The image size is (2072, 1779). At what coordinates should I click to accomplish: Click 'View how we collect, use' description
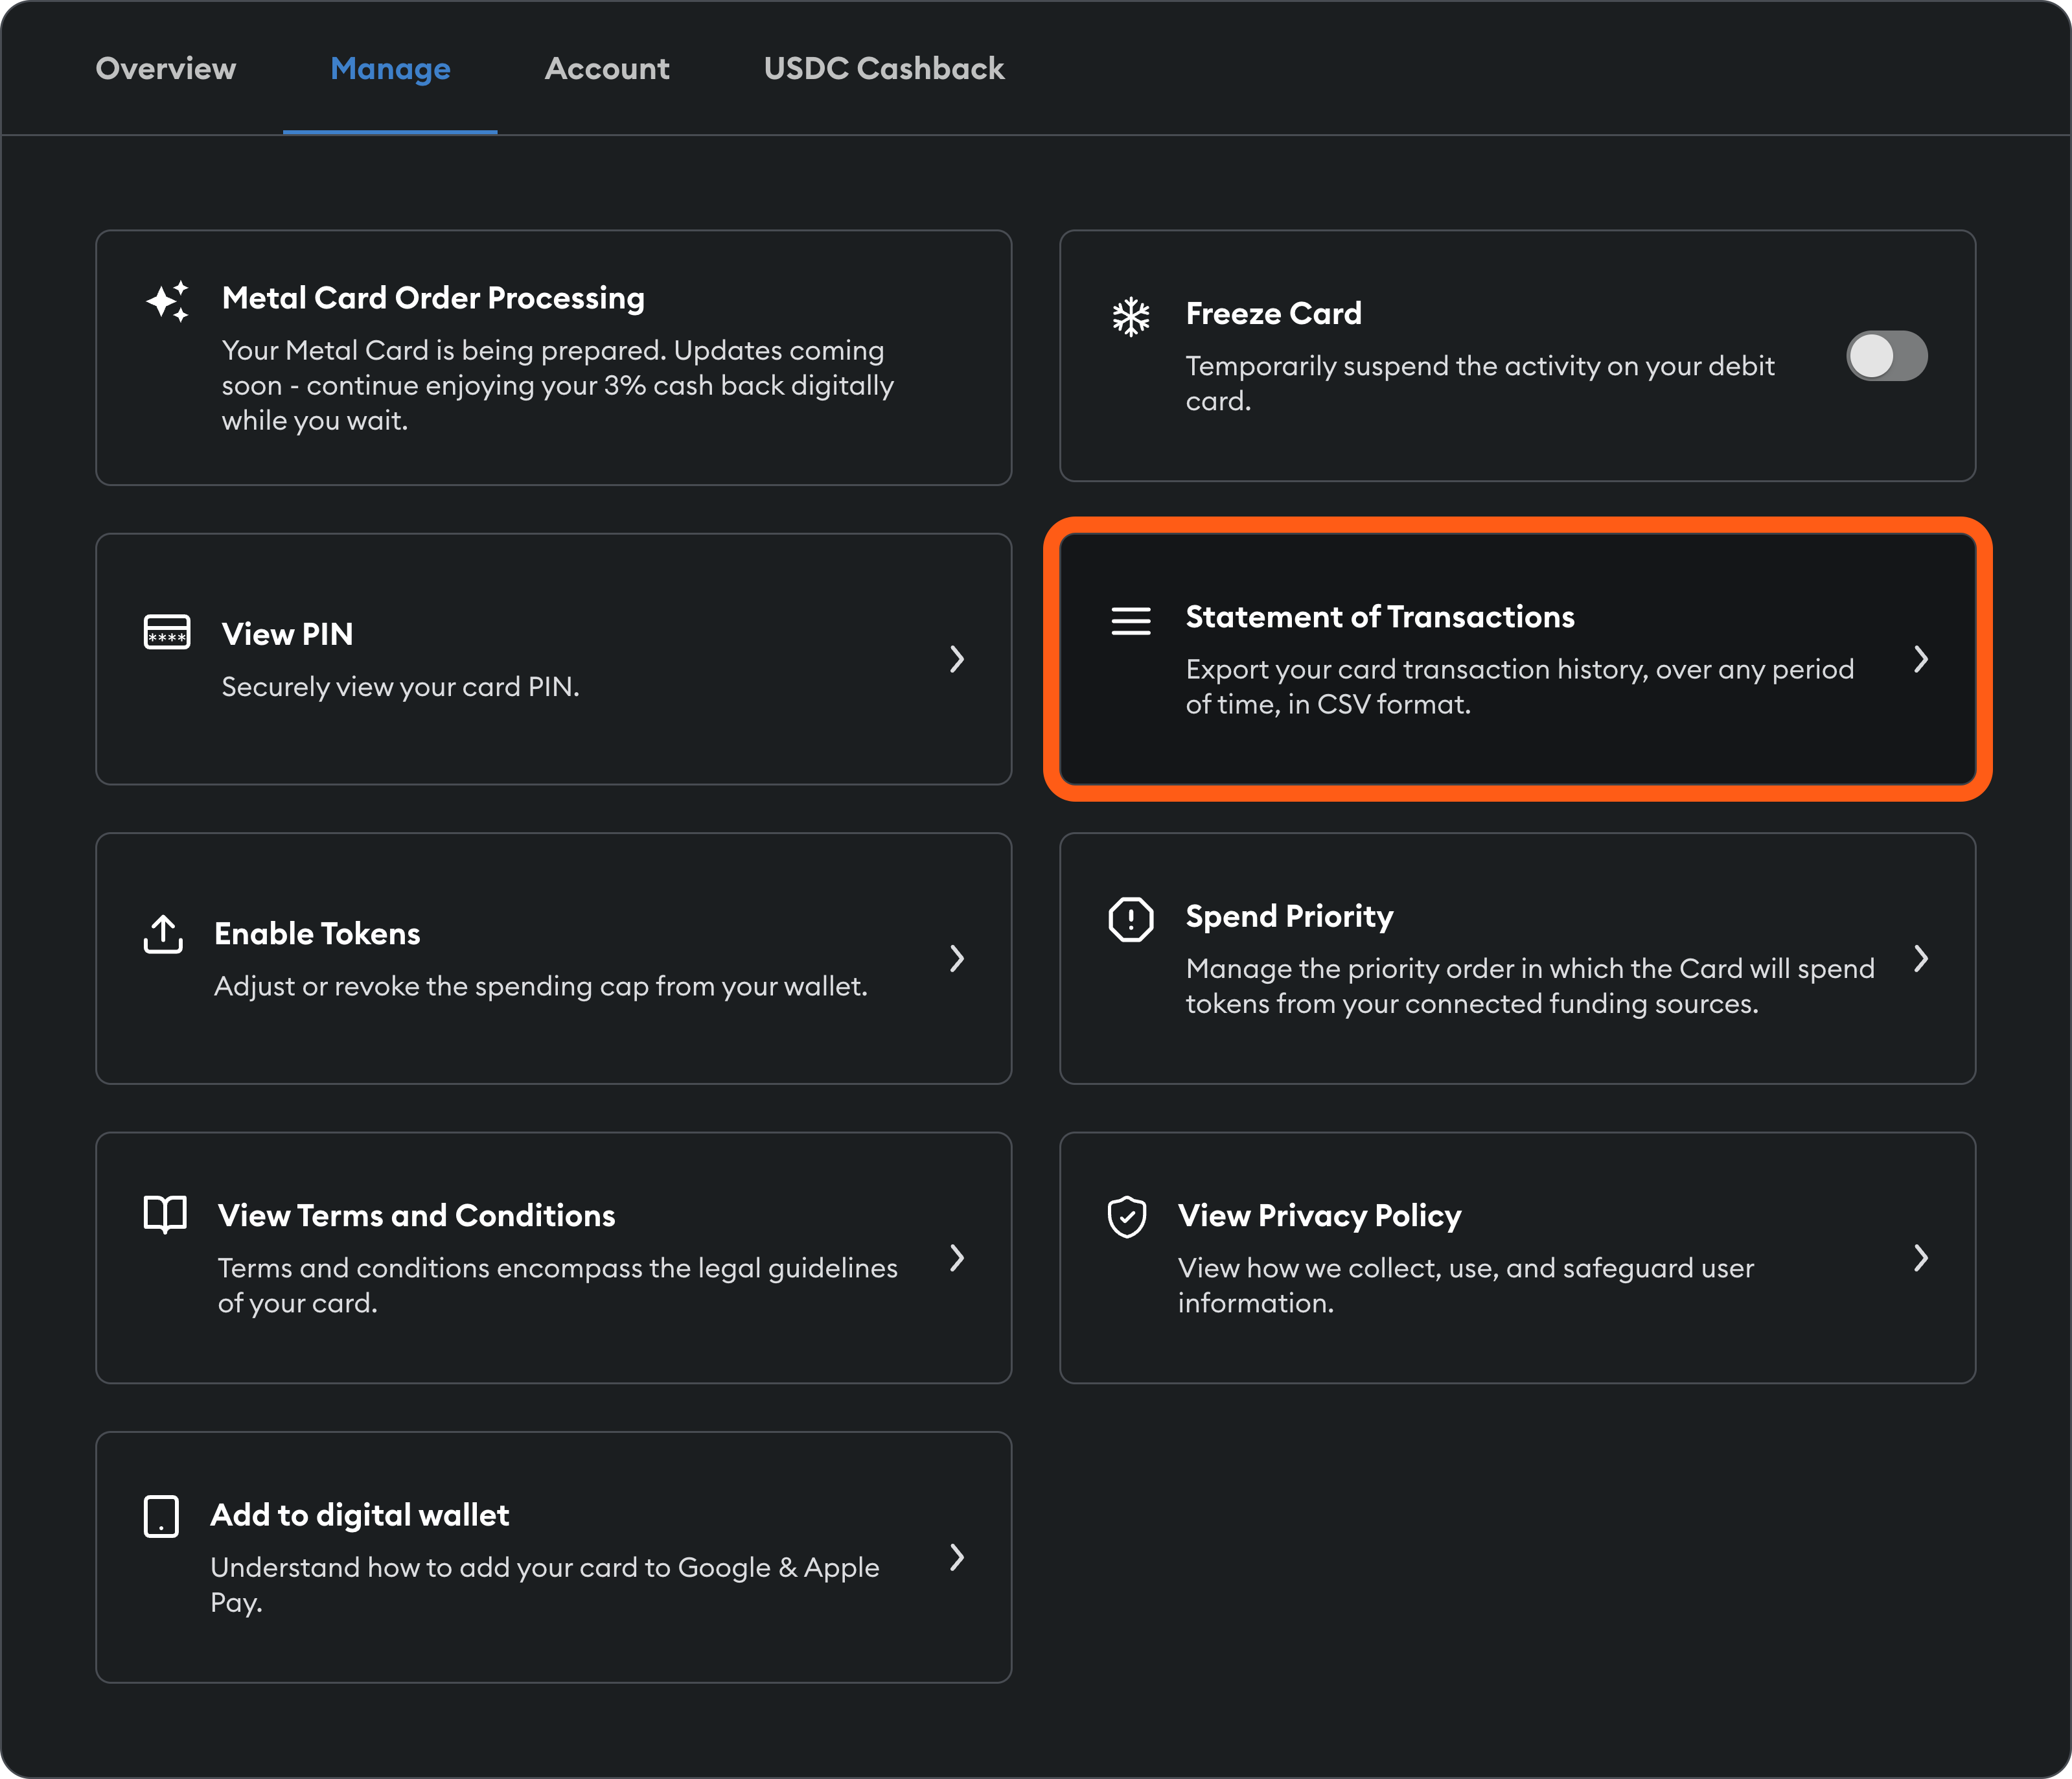pyautogui.click(x=1465, y=1285)
